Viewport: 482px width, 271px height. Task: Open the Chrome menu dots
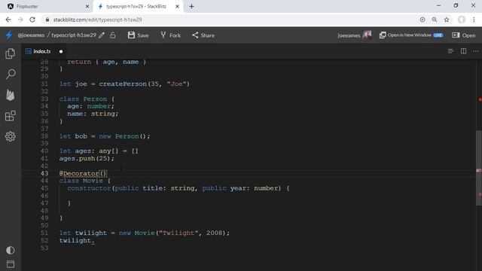[474, 20]
